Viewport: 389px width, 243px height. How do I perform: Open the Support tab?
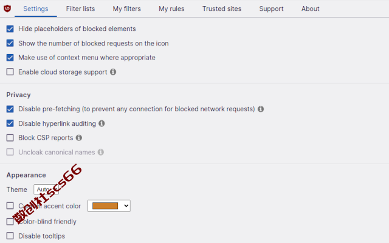click(x=271, y=9)
